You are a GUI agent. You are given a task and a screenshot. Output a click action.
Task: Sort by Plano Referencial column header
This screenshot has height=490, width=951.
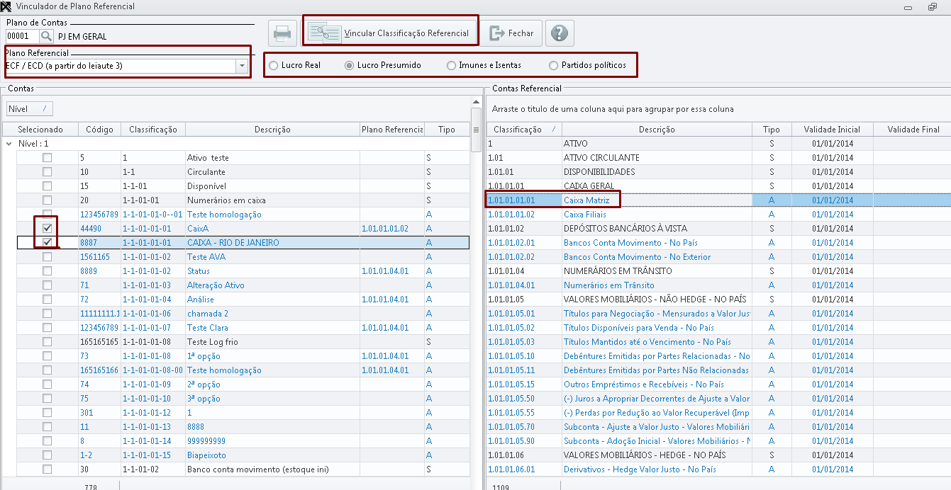[392, 130]
